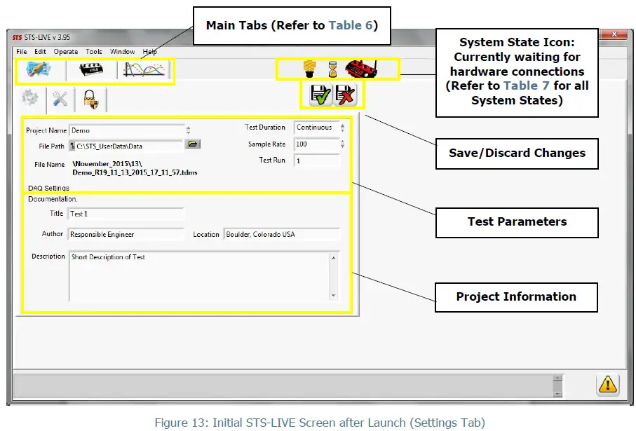Open the folder browser next to File Path

pyautogui.click(x=191, y=143)
